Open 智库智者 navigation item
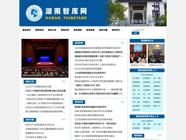 tap(90, 30)
